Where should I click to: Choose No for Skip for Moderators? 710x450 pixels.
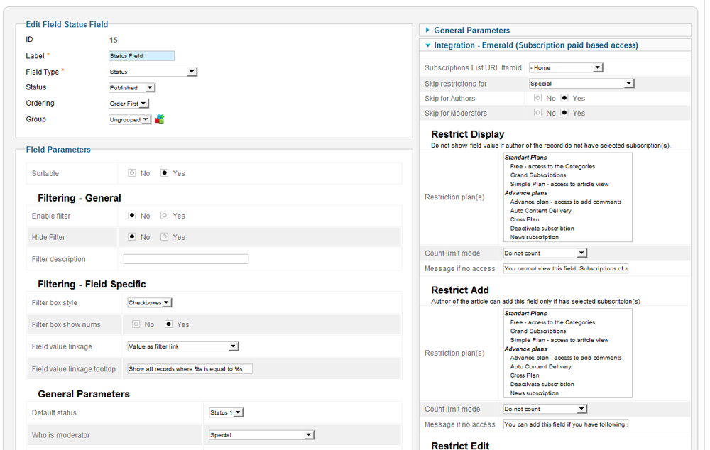(537, 114)
